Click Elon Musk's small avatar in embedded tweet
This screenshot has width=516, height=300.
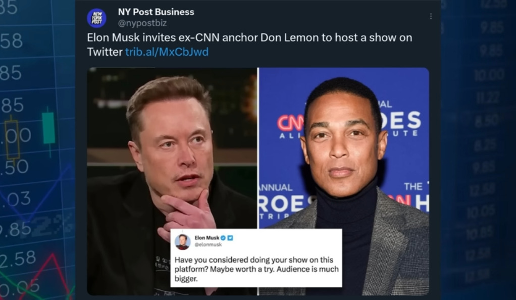[182, 242]
